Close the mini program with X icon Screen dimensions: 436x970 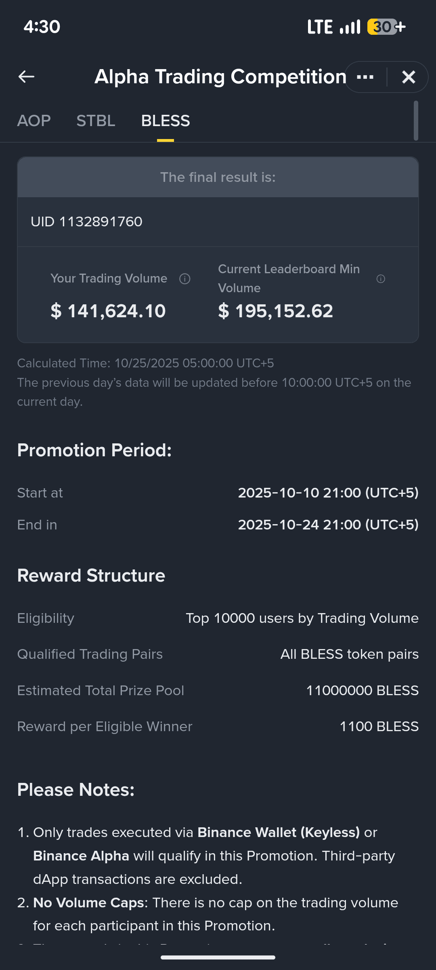tap(409, 77)
